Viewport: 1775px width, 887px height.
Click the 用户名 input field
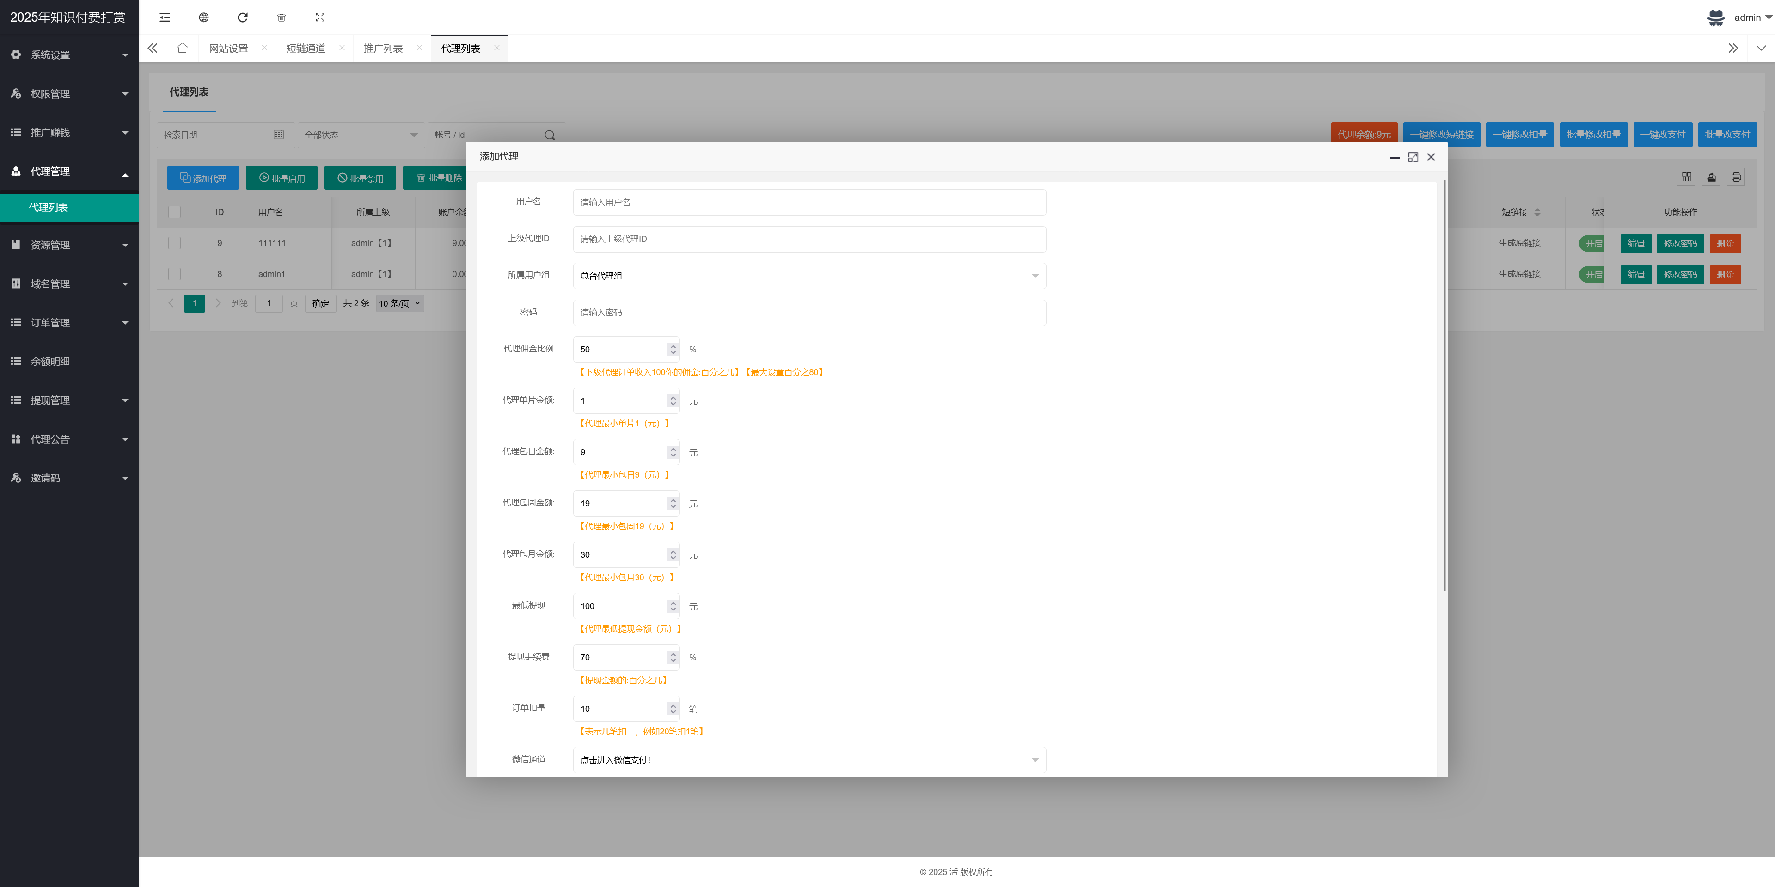(809, 202)
